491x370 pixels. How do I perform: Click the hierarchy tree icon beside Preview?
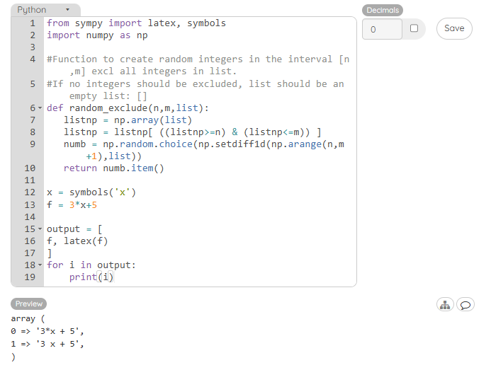point(444,304)
